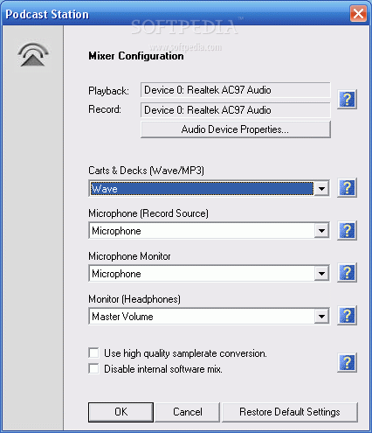
Task: Open help for Playback and Record devices
Action: [x=347, y=100]
